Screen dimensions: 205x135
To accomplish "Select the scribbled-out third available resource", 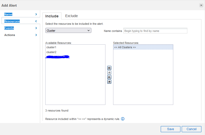I will [x=57, y=57].
